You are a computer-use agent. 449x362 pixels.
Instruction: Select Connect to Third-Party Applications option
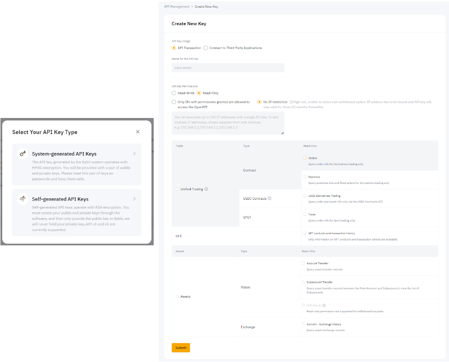[x=206, y=48]
